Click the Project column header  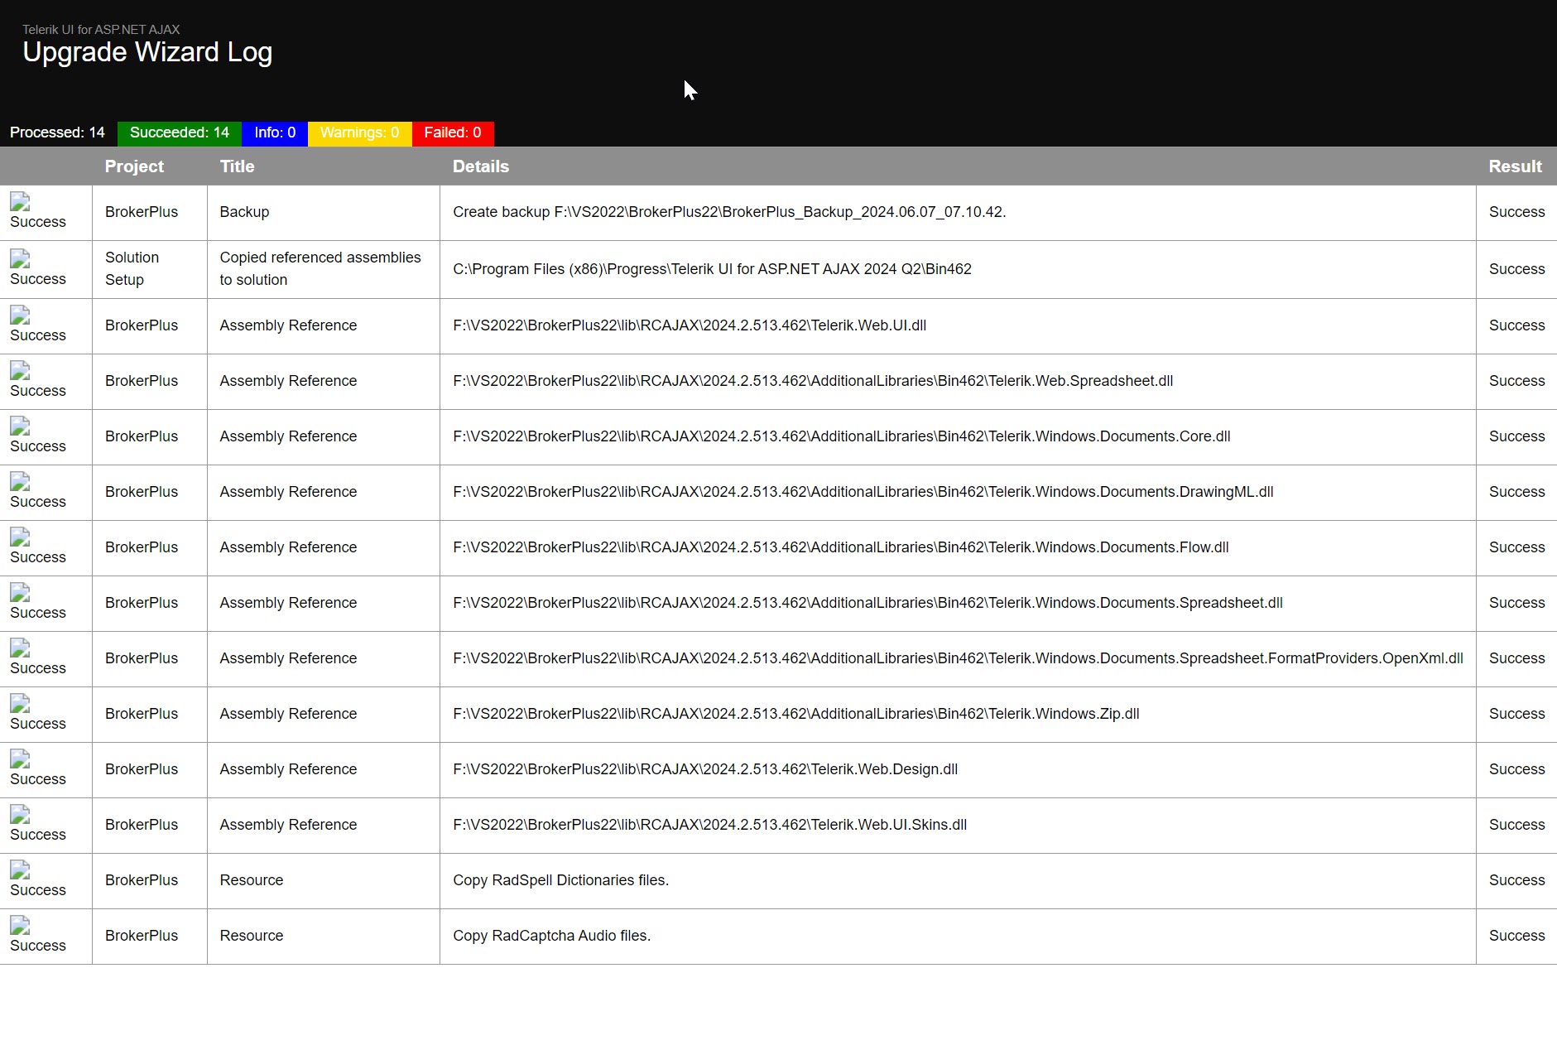click(x=134, y=166)
